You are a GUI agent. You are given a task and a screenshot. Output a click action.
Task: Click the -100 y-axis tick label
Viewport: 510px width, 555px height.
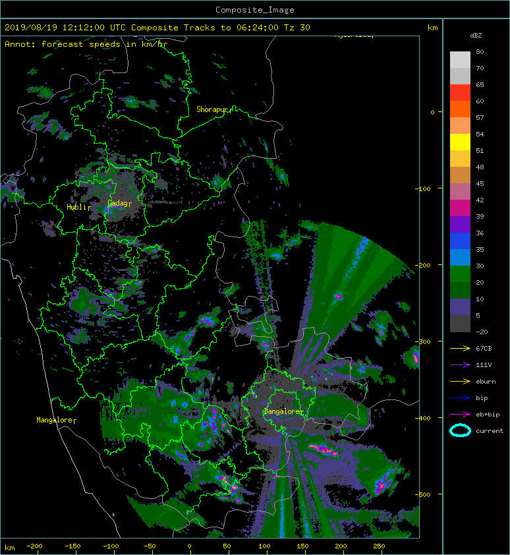[x=423, y=189]
